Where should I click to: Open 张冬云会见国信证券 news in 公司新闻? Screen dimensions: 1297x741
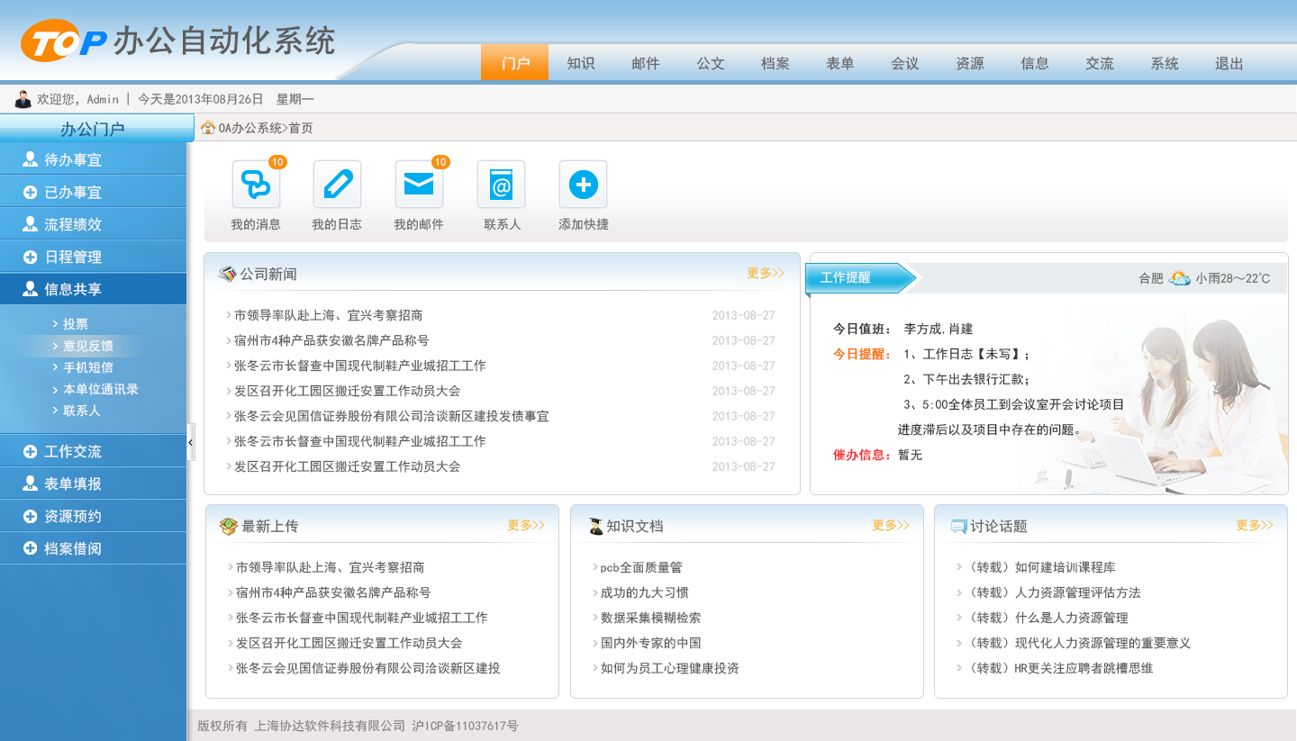pos(392,416)
